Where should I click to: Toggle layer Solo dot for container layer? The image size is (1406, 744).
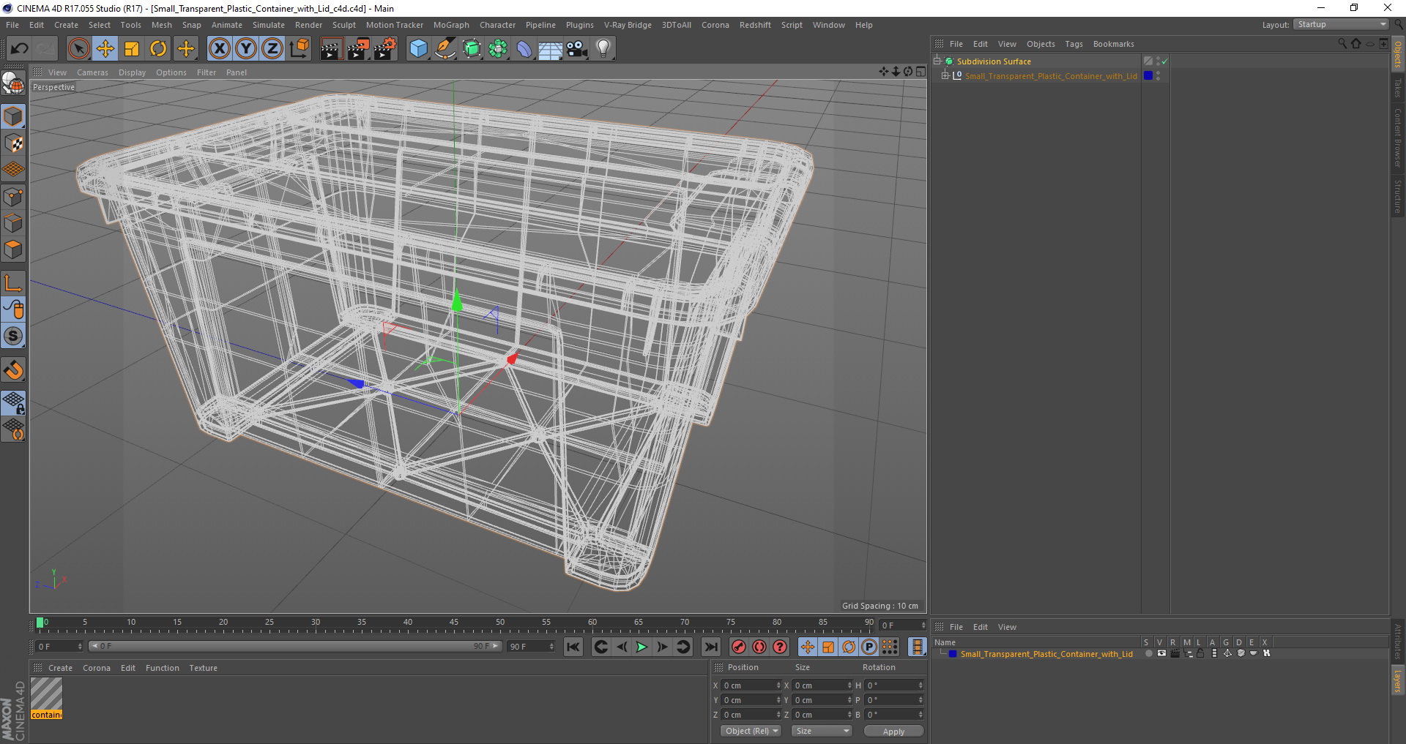[x=1148, y=654]
